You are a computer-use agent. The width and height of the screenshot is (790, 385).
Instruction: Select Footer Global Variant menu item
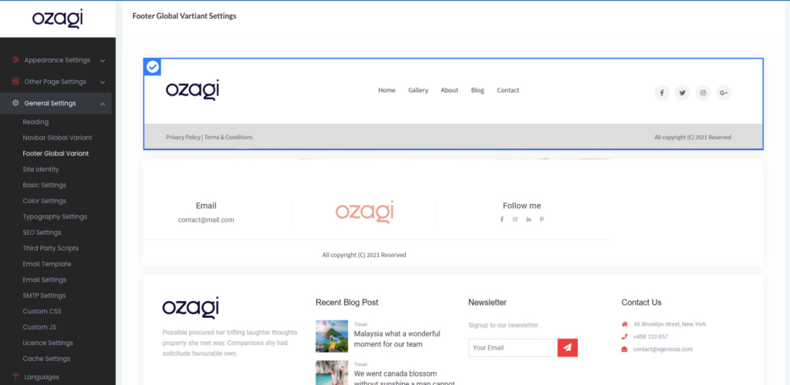pos(56,153)
